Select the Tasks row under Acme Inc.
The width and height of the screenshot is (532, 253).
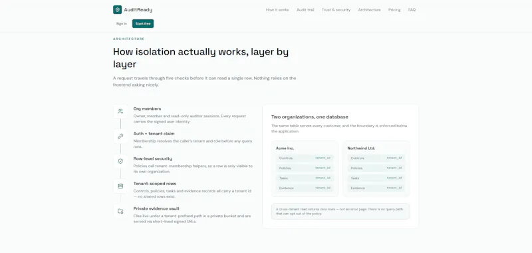click(305, 178)
